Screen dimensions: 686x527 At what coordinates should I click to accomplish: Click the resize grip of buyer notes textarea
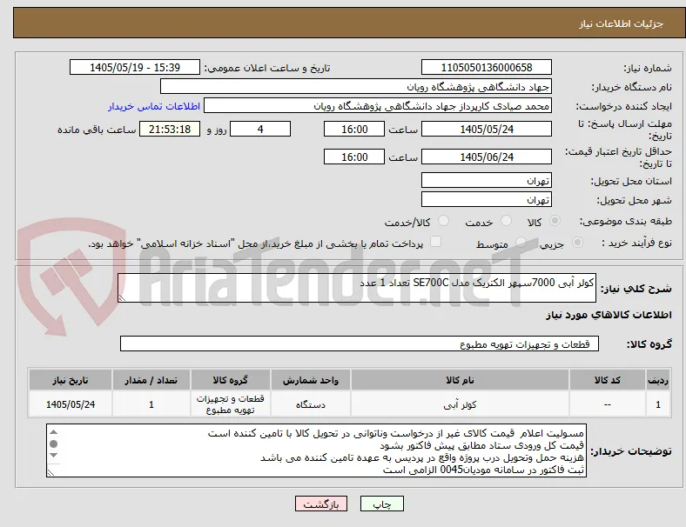[50, 472]
